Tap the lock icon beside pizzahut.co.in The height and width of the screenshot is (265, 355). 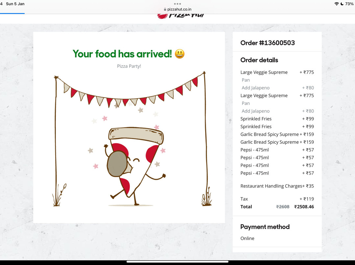[x=165, y=9]
